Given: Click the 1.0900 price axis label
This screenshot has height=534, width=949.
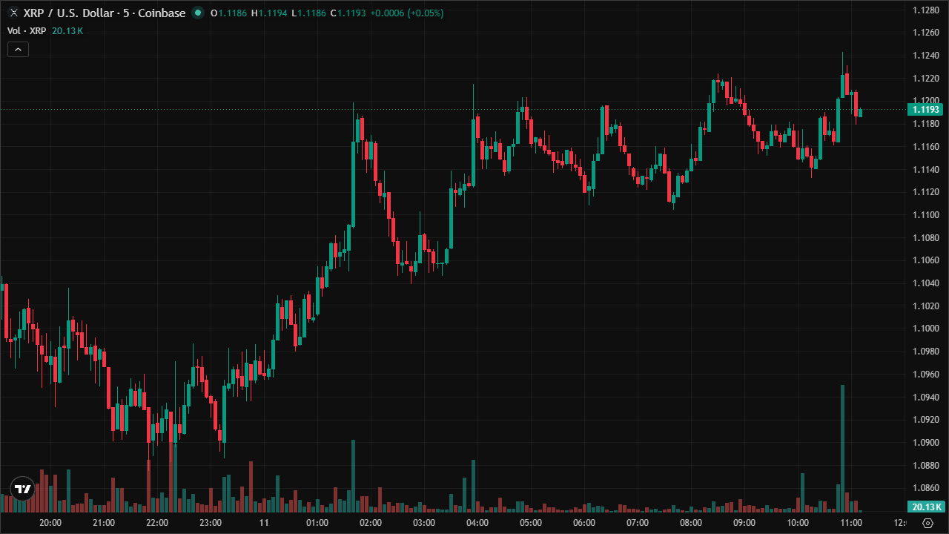Looking at the screenshot, I should point(926,443).
